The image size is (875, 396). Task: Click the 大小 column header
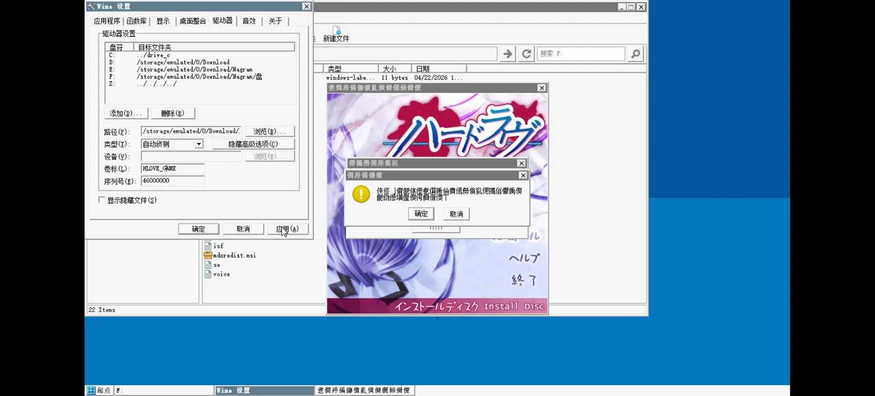point(395,69)
